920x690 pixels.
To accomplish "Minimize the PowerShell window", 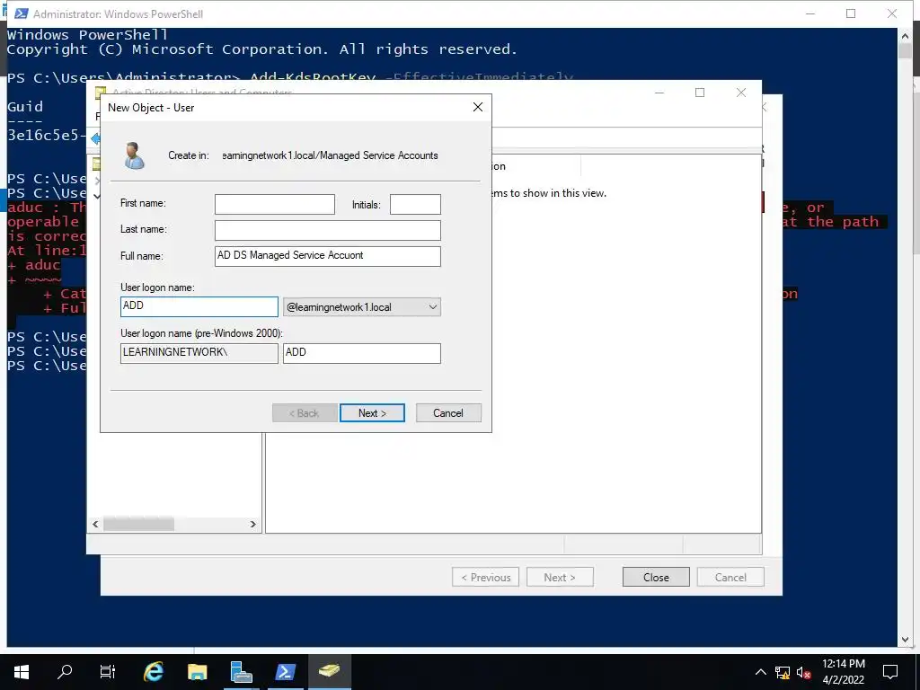I will [810, 13].
